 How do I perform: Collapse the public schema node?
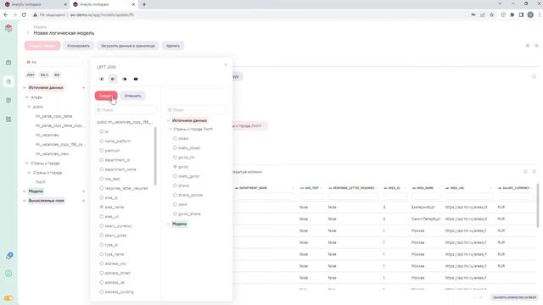(x=29, y=107)
